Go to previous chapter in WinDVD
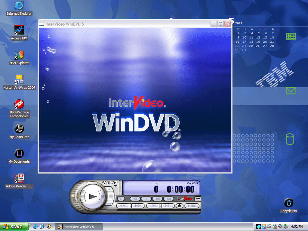Screen dimensions: 308x231 (153, 206)
